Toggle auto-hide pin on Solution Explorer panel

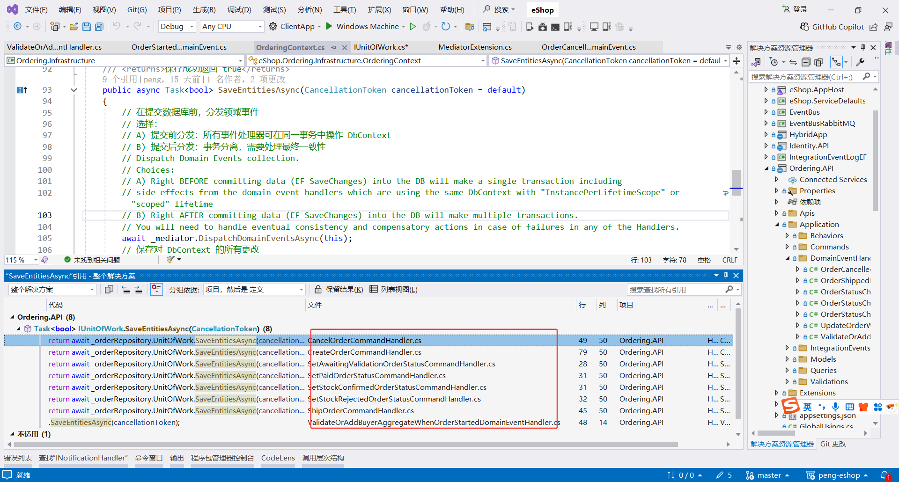click(x=863, y=48)
